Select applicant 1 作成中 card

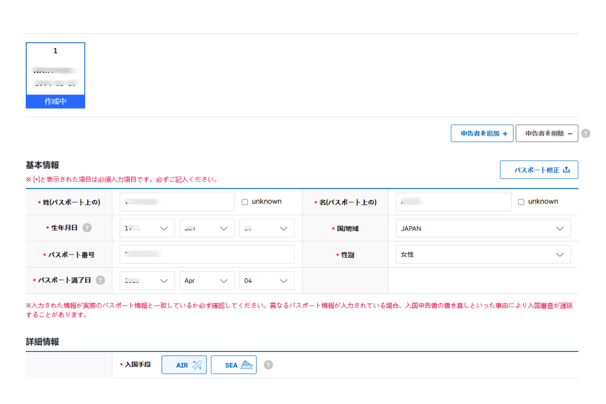[56, 75]
